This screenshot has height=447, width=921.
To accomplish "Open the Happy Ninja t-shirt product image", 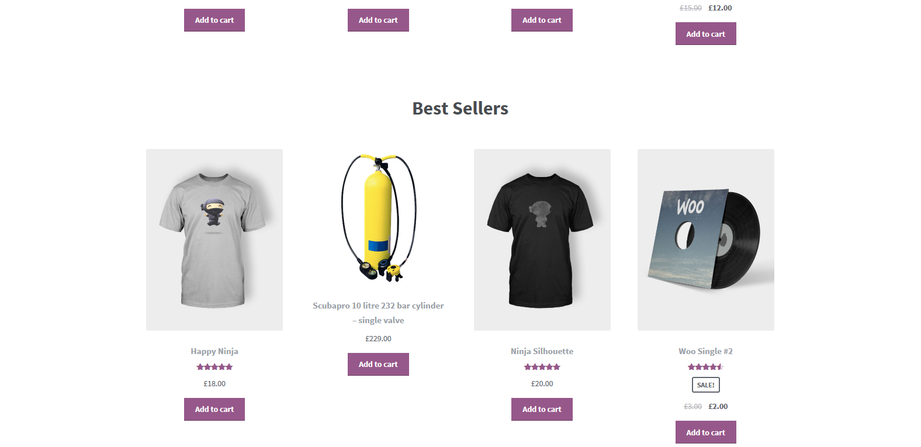I will pos(214,240).
